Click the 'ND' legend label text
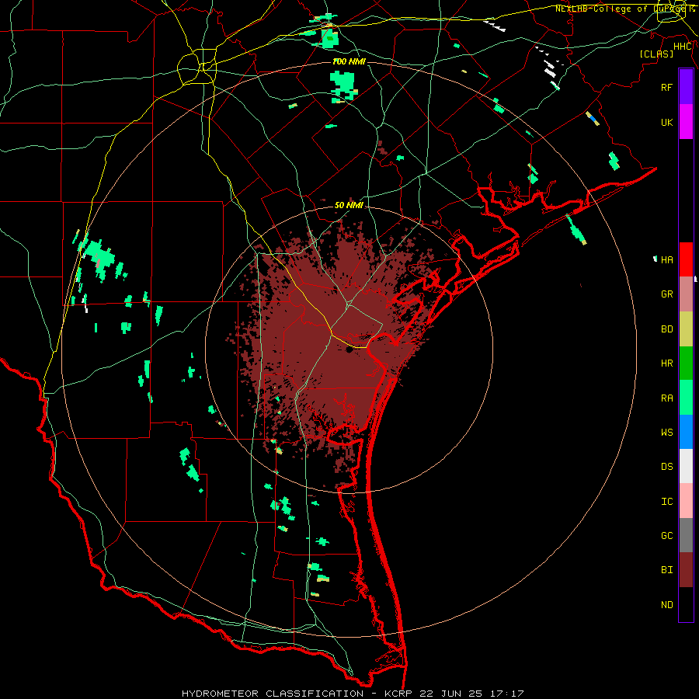The height and width of the screenshot is (699, 699). tap(666, 604)
